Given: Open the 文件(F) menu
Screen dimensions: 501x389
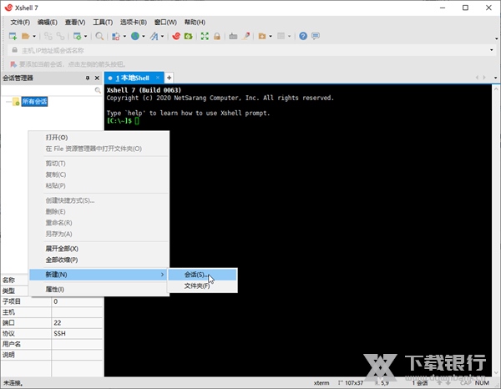Looking at the screenshot, I should click(x=20, y=22).
